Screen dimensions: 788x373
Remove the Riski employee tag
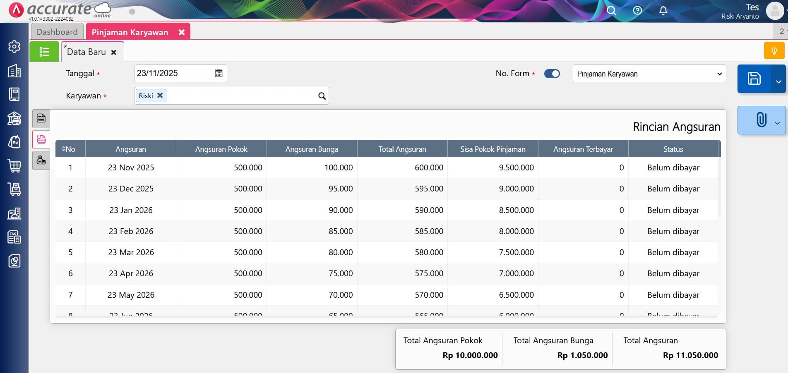pos(160,96)
